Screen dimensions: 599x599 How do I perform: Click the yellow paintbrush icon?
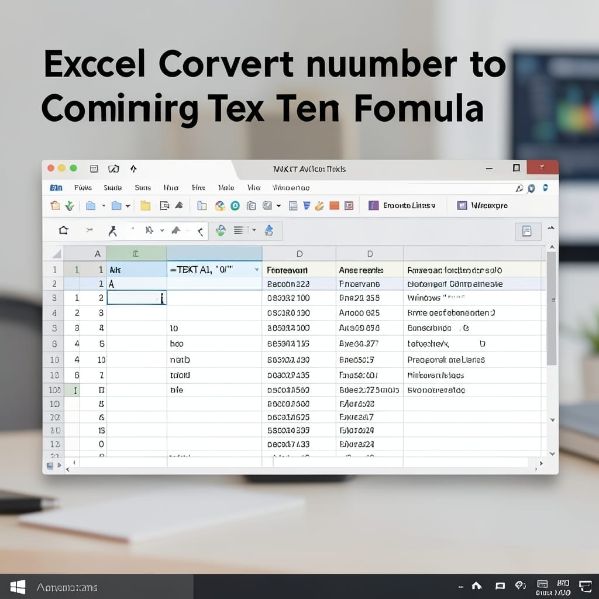coord(319,206)
